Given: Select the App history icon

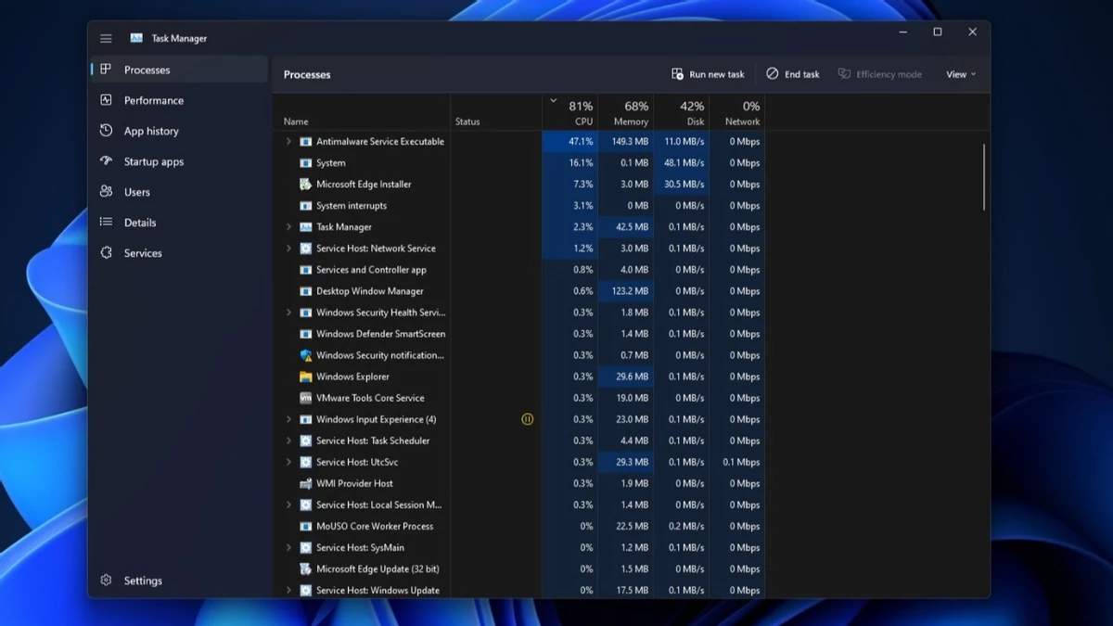Looking at the screenshot, I should tap(107, 131).
